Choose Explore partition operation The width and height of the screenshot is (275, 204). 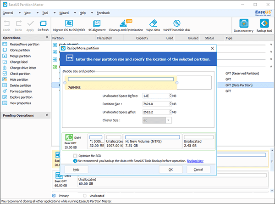click(17, 97)
